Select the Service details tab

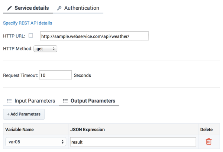point(31,8)
